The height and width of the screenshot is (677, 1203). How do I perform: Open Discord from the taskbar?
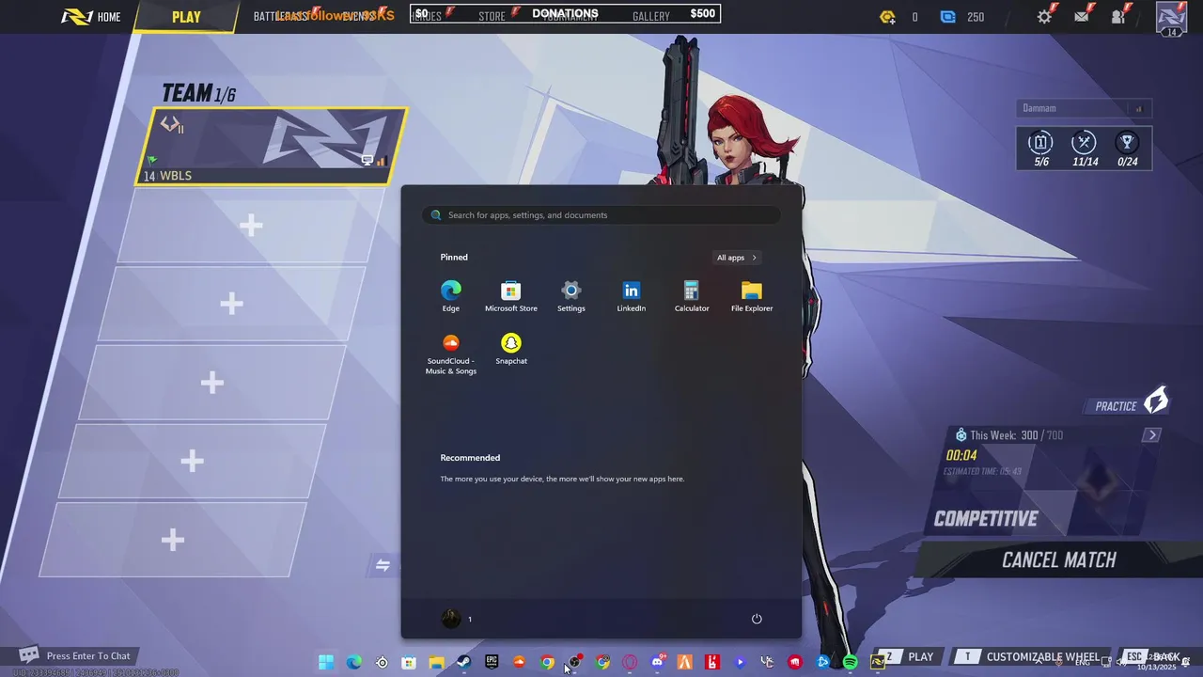pyautogui.click(x=657, y=662)
